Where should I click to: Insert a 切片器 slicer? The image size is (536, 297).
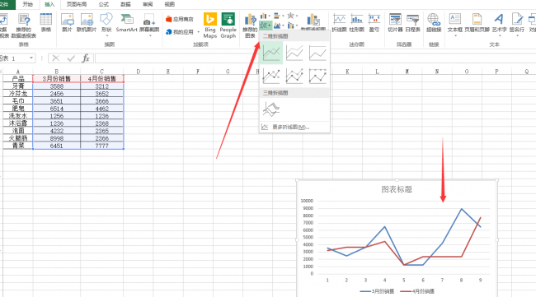[395, 23]
